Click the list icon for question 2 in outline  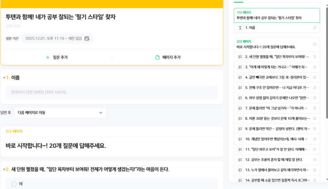[240, 57]
